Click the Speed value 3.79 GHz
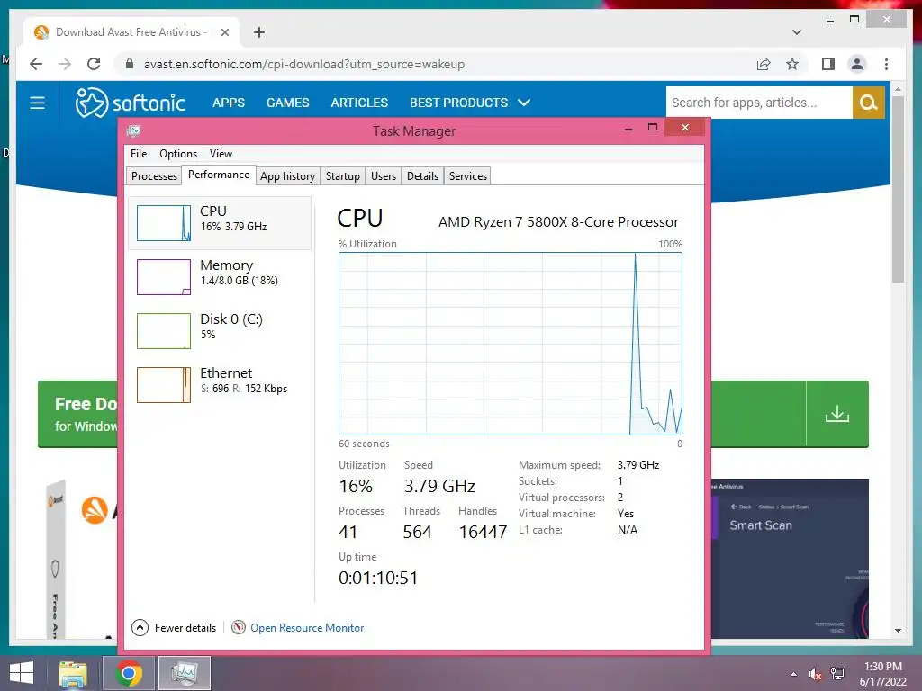 [439, 486]
